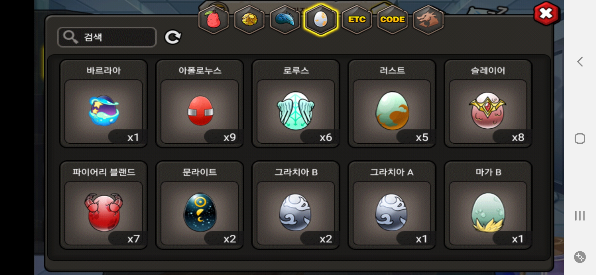The height and width of the screenshot is (275, 596).
Task: Select the 아폴로누스 red egg
Action: [x=200, y=104]
